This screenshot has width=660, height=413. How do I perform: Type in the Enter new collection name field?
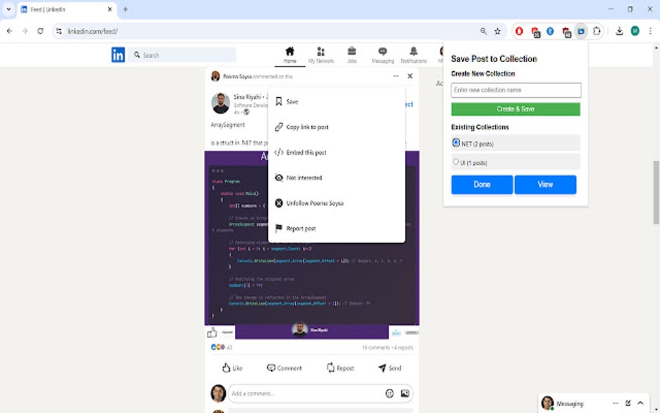pyautogui.click(x=515, y=90)
